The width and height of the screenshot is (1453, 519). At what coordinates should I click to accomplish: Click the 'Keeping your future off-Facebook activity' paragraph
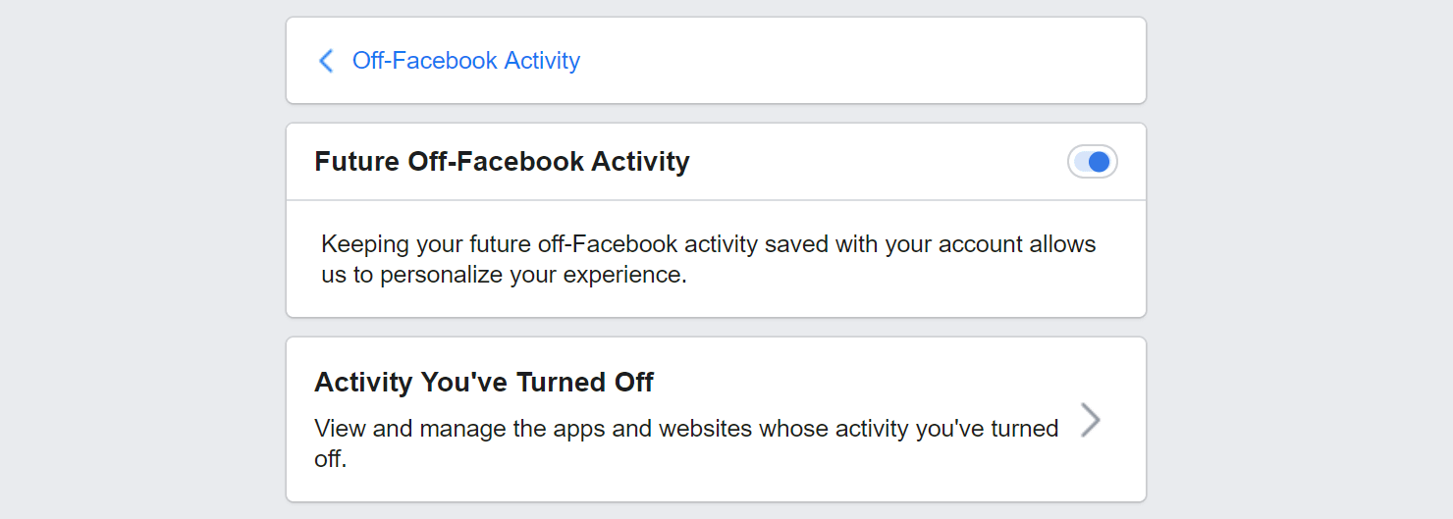tap(708, 259)
